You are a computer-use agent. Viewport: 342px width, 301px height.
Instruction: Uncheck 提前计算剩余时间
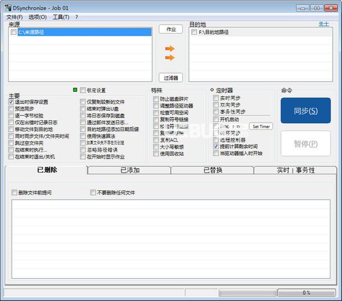[215, 146]
